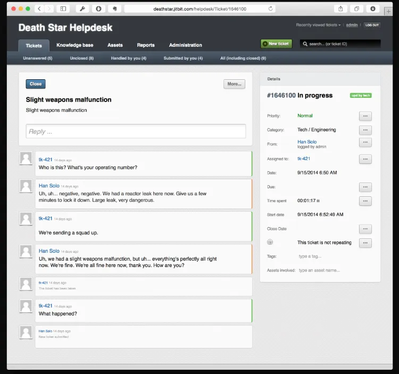Open the admin profile link
This screenshot has width=399, height=374.
point(352,25)
